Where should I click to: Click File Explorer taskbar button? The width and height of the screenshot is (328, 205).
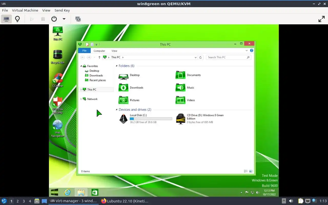coord(81,192)
